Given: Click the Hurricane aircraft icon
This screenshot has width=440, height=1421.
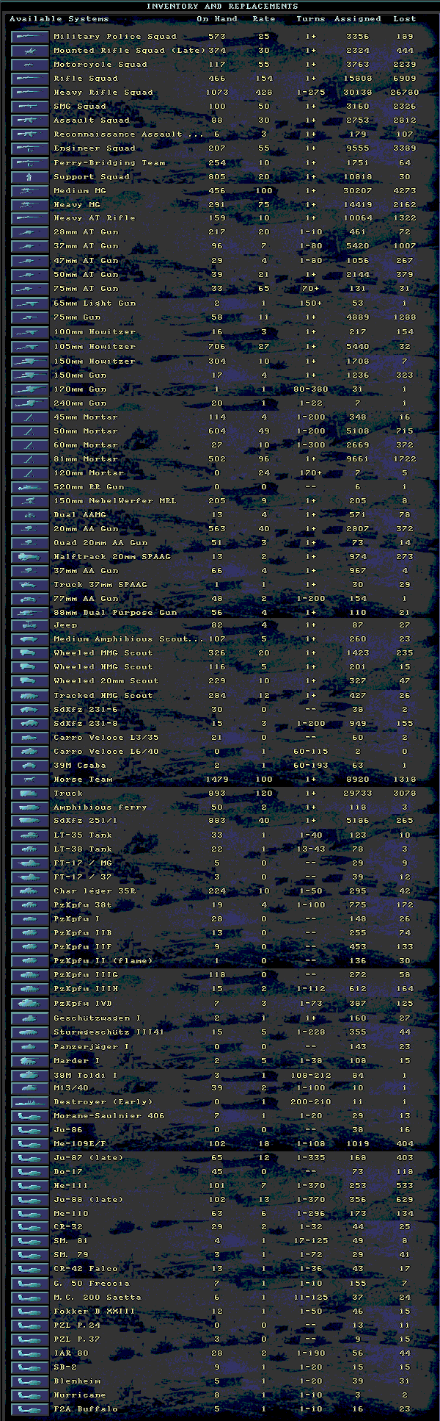Looking at the screenshot, I should [30, 1395].
